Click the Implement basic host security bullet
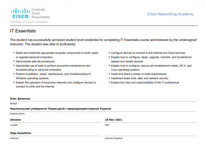 click(141, 78)
